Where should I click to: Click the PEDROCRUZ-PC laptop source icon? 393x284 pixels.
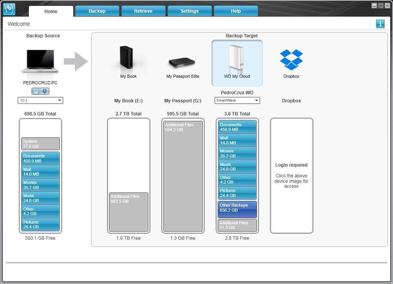coord(40,61)
